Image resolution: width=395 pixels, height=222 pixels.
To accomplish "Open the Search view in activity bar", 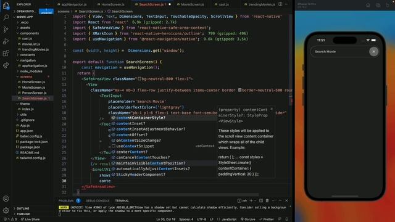I will click(x=6, y=17).
